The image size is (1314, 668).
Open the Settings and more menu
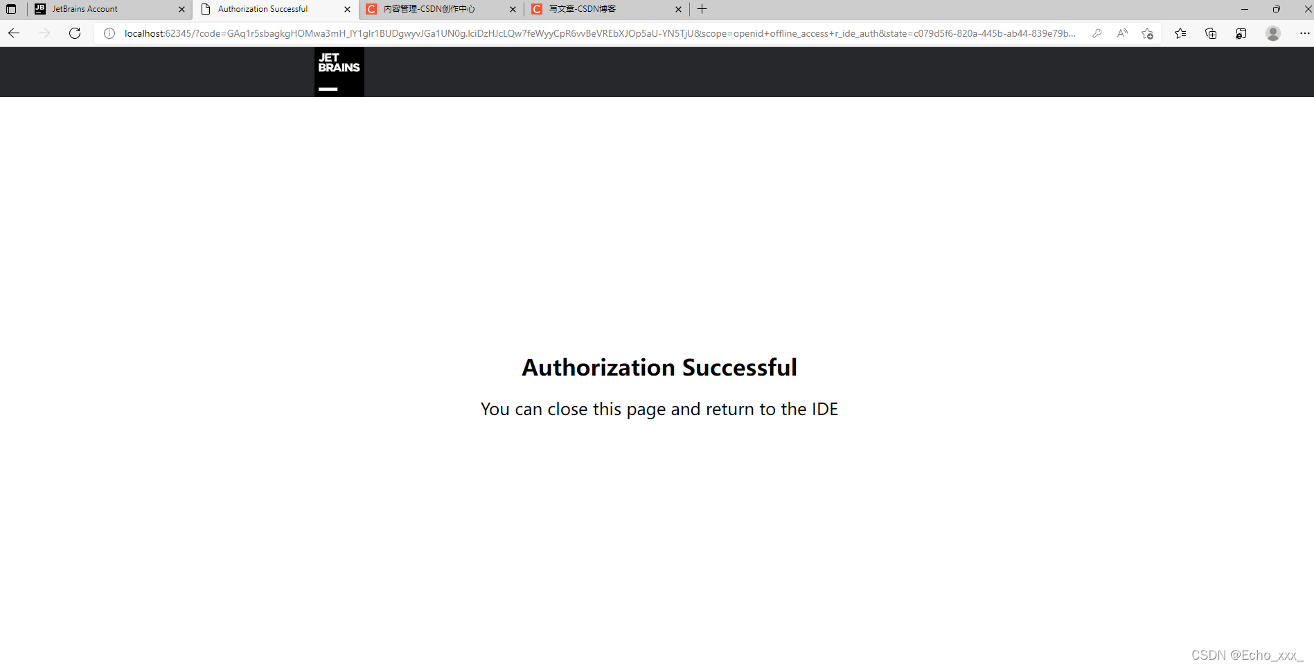(1305, 33)
